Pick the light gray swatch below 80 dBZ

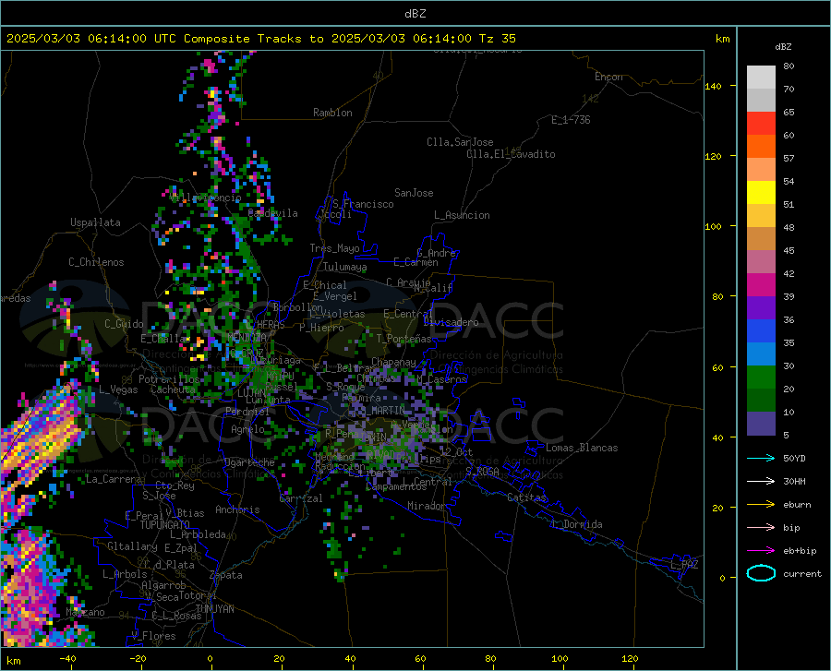point(761,78)
